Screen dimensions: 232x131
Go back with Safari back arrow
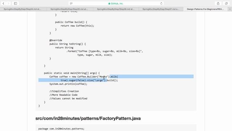point(3,3)
